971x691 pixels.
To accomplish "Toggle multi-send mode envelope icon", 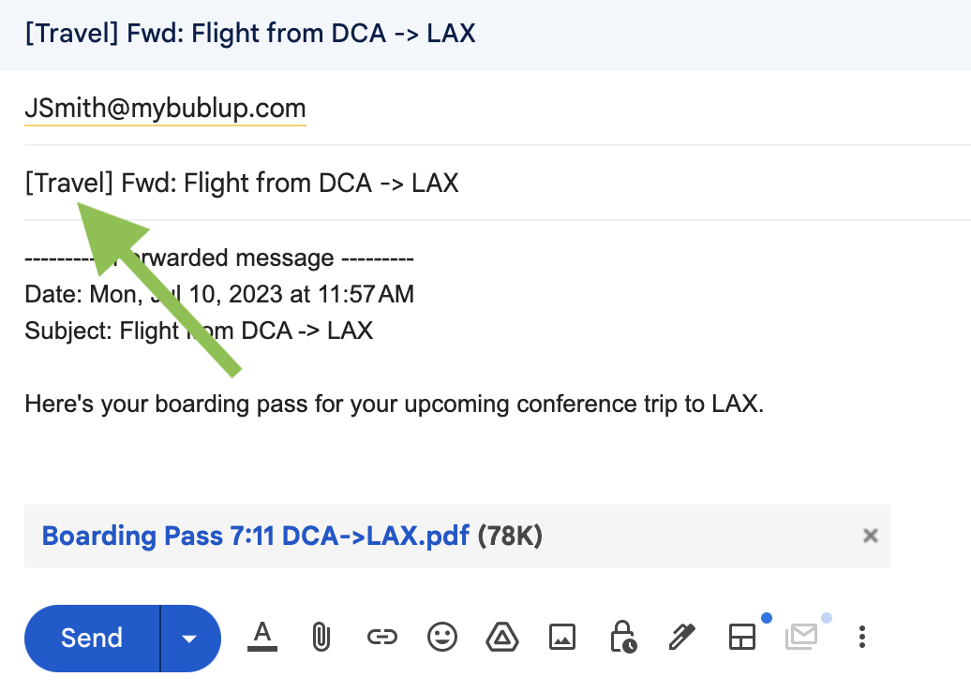I will [x=802, y=638].
